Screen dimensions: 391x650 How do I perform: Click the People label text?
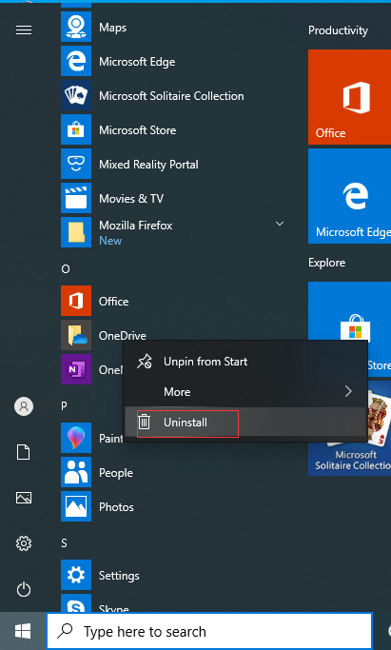click(x=116, y=473)
